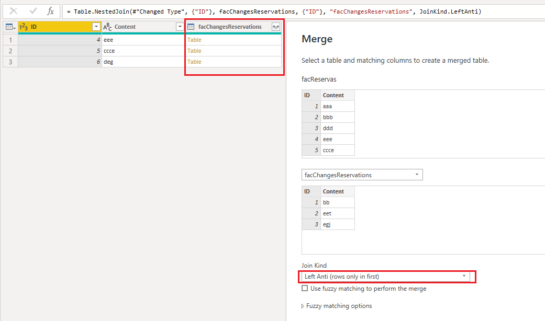Select Content column header in facReservas preview
Image resolution: width=545 pixels, height=321 pixels.
pos(338,95)
